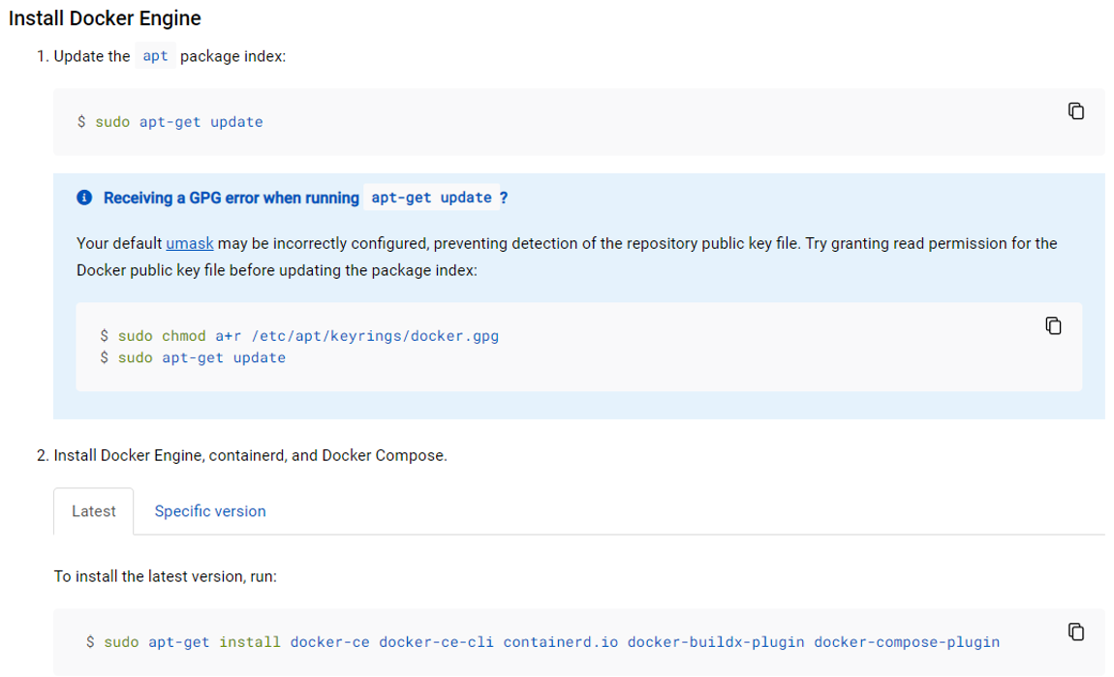
Task: Click the 'package index:' text in step 1
Action: (233, 56)
